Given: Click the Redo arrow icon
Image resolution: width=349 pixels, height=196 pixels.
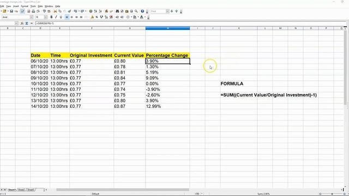Looking at the screenshot, I should coord(82,11).
